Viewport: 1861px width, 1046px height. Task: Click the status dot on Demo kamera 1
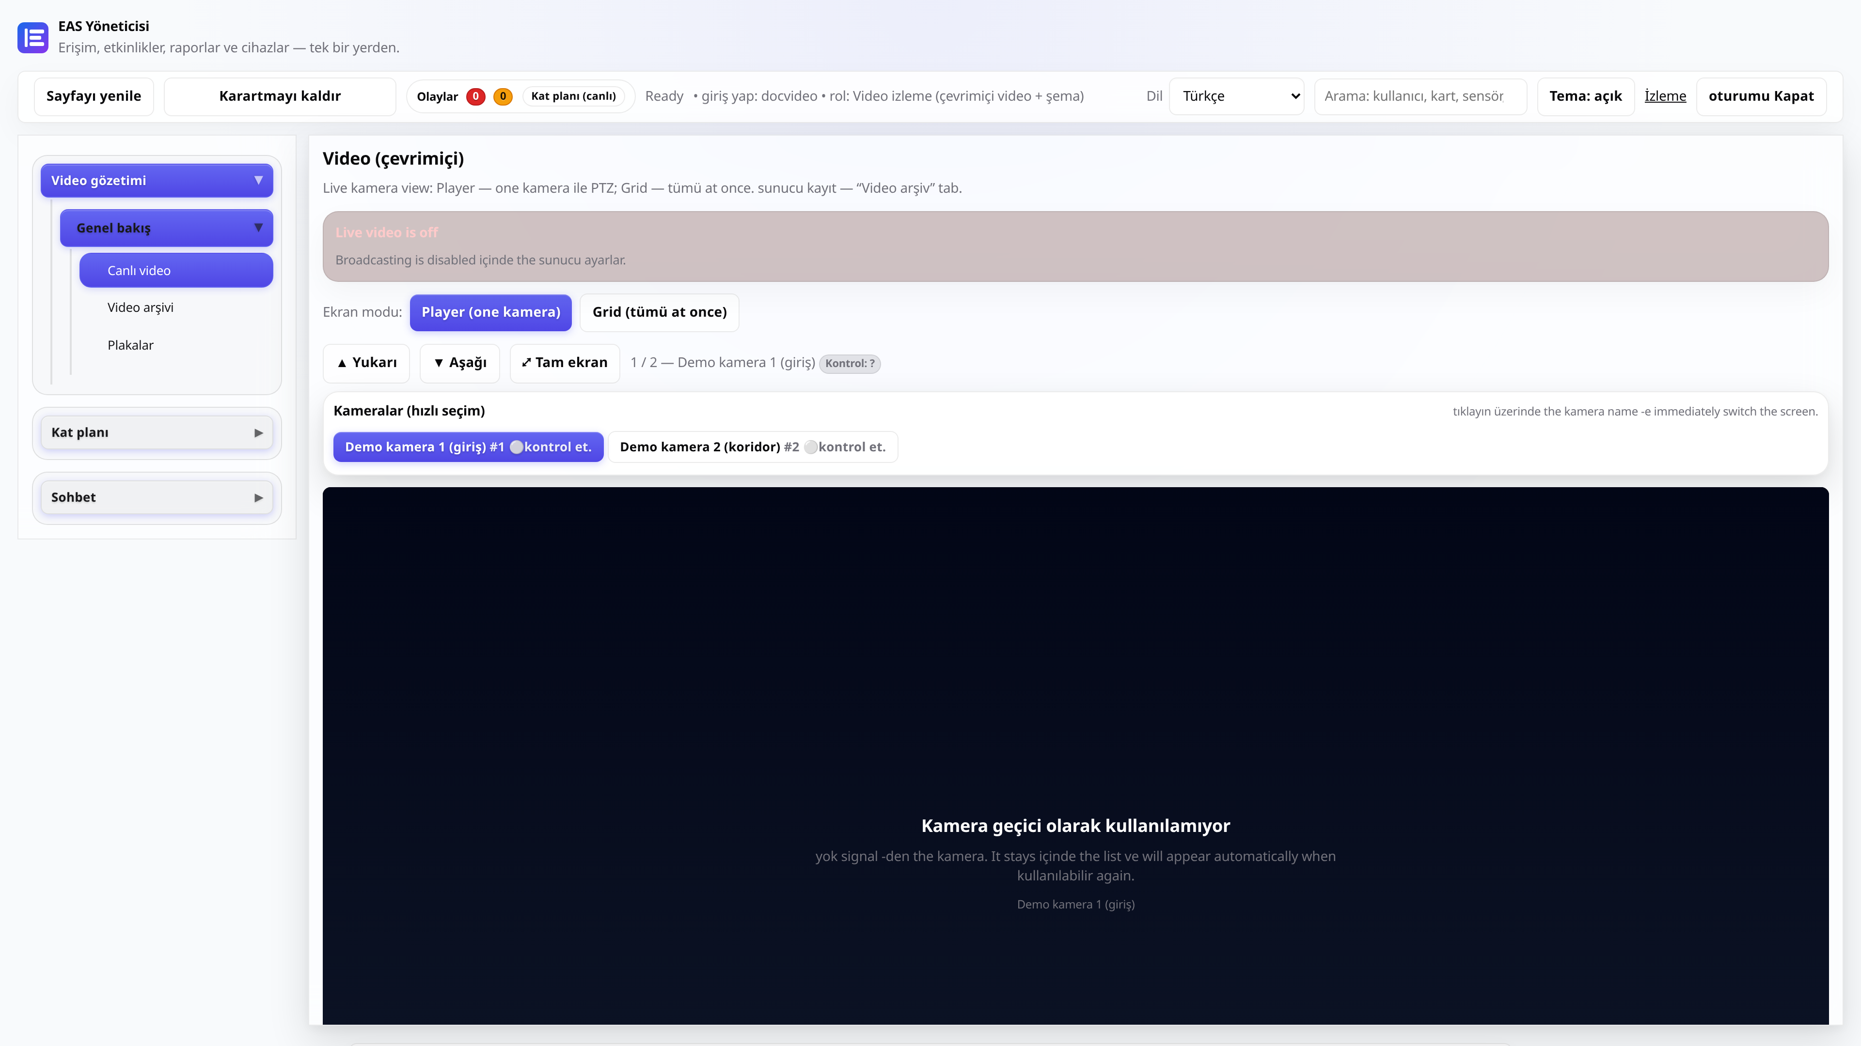pos(517,447)
